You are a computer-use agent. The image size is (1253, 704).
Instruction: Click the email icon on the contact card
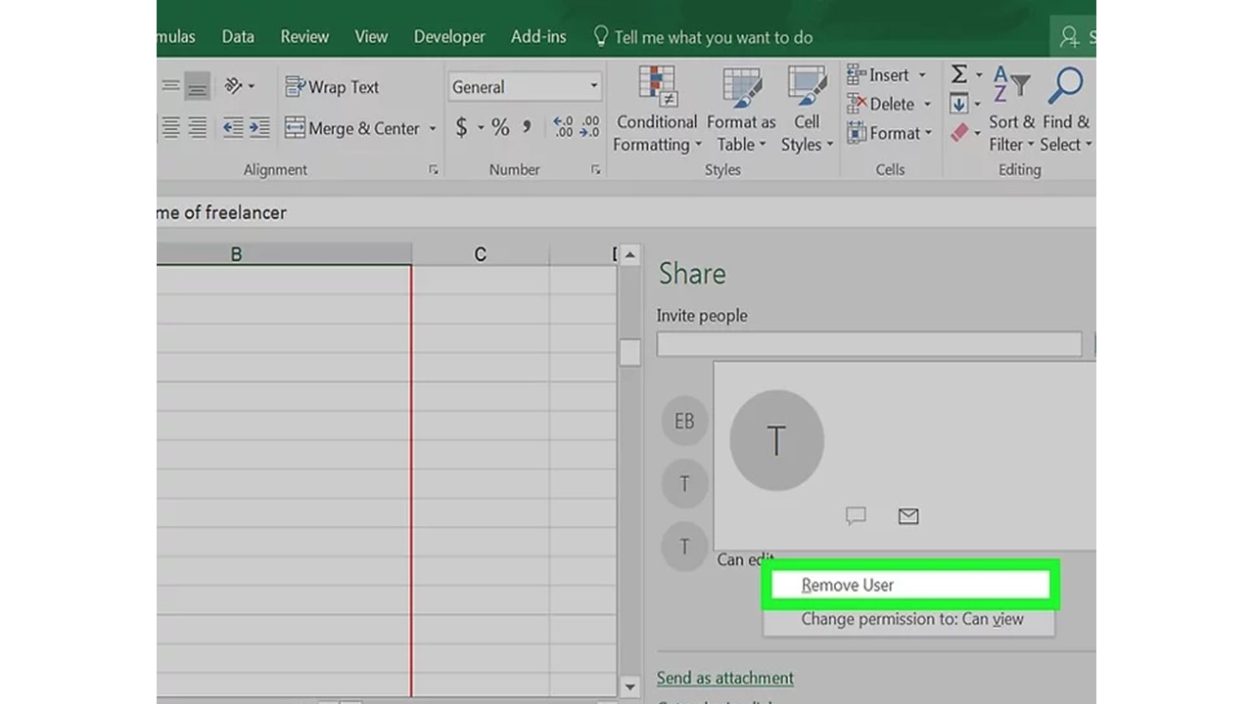(907, 516)
